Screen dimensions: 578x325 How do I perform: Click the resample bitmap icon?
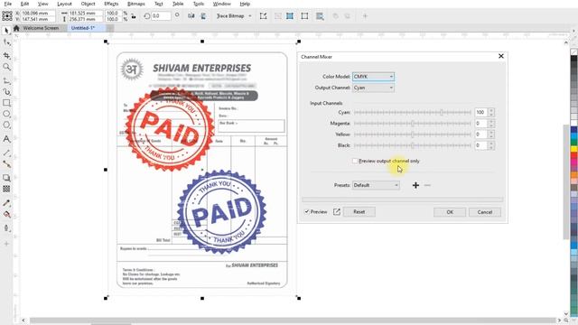pos(290,16)
